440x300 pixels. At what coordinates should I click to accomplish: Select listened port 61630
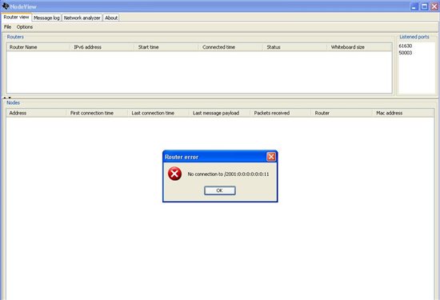pyautogui.click(x=406, y=46)
